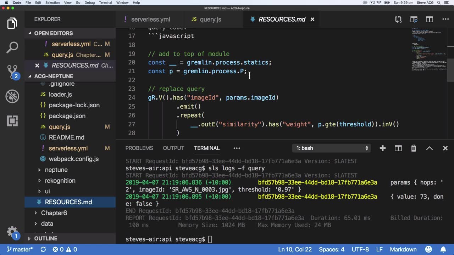
Task: Open the Debug view icon
Action: [x=12, y=96]
